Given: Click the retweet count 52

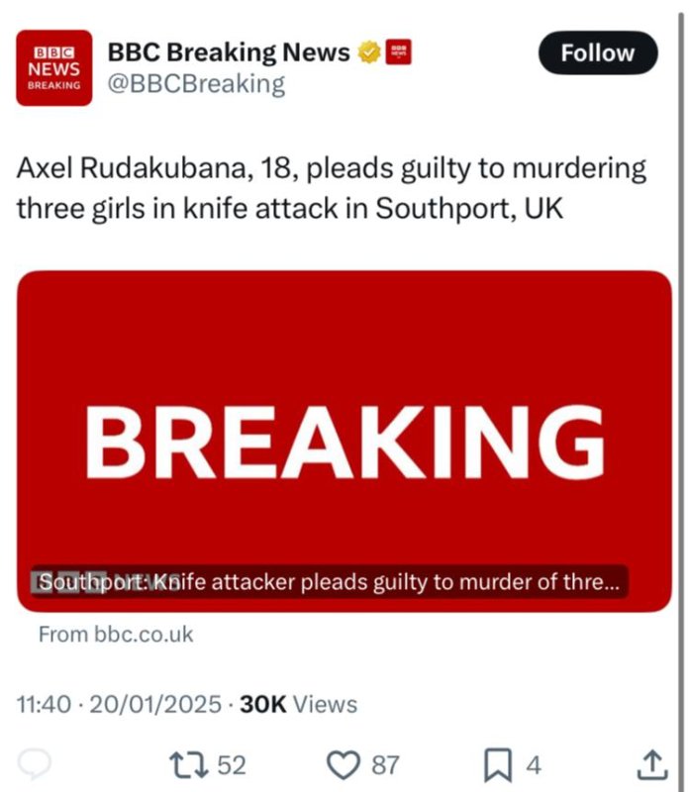Looking at the screenshot, I should tap(231, 764).
